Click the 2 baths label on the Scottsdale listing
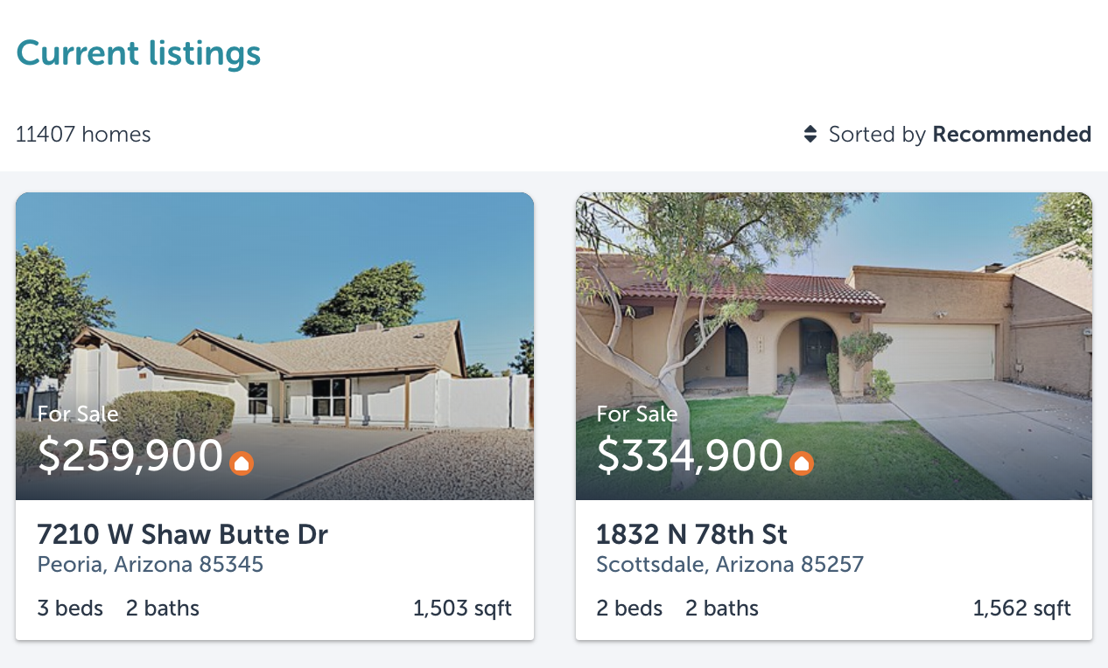The image size is (1108, 668). tap(721, 608)
